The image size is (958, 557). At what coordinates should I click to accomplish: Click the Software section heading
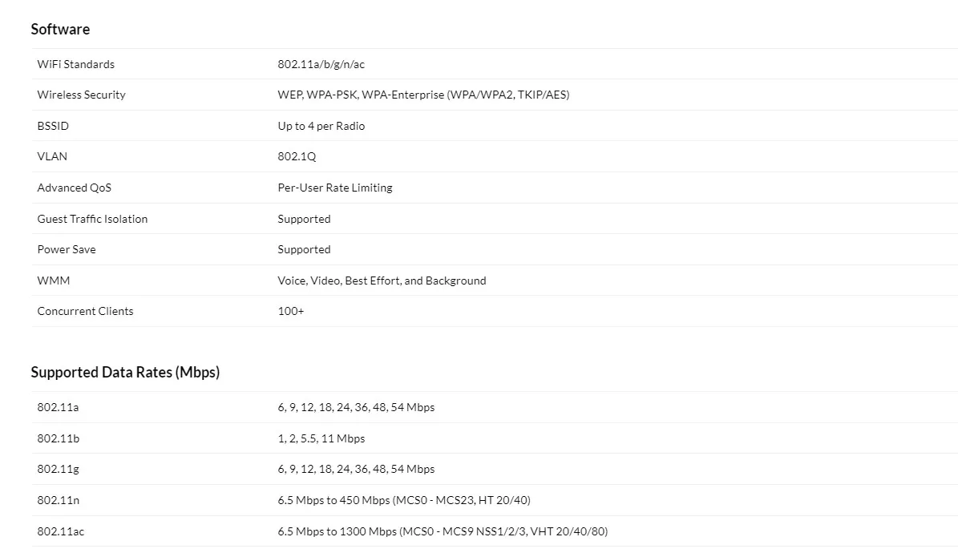click(x=60, y=30)
